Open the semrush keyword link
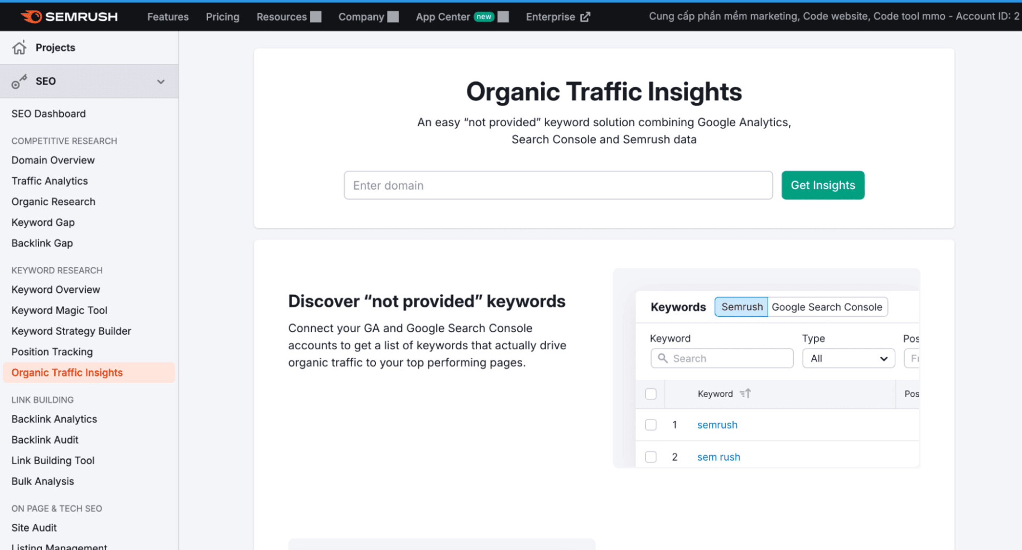Image resolution: width=1022 pixels, height=550 pixels. 718,425
